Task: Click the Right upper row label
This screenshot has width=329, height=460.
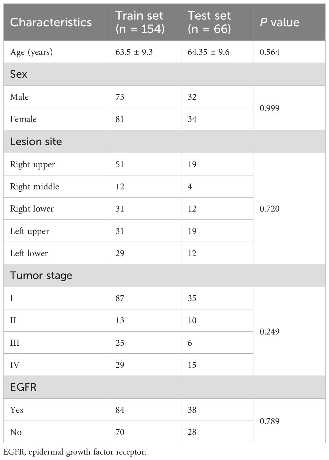Action: pos(32,164)
